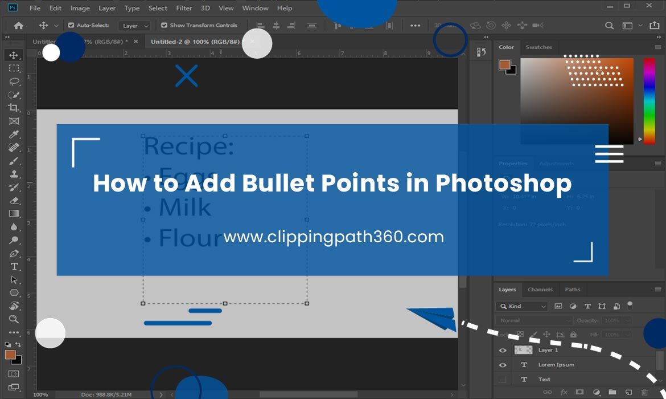
Task: Swap foreground and background colors
Action: coord(18,344)
